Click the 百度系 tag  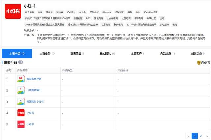[49, 12]
